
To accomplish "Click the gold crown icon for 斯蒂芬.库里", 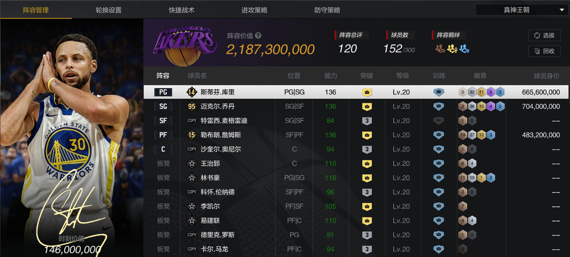I will pos(367,92).
